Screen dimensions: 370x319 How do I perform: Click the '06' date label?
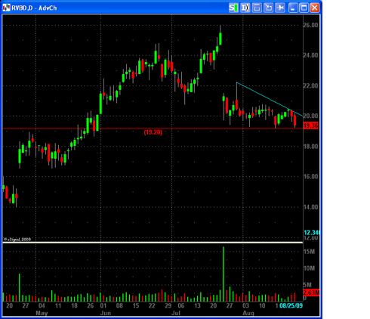tap(181, 305)
